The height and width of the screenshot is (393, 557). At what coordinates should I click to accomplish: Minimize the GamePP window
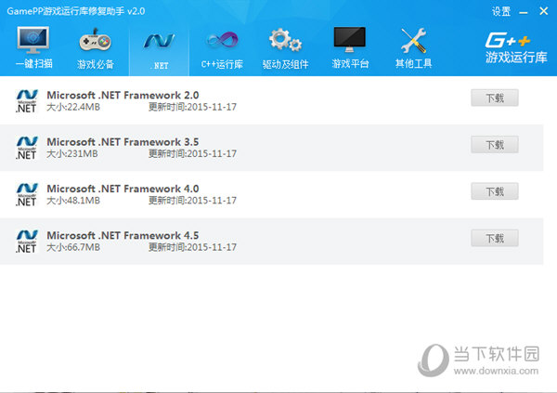click(524, 12)
